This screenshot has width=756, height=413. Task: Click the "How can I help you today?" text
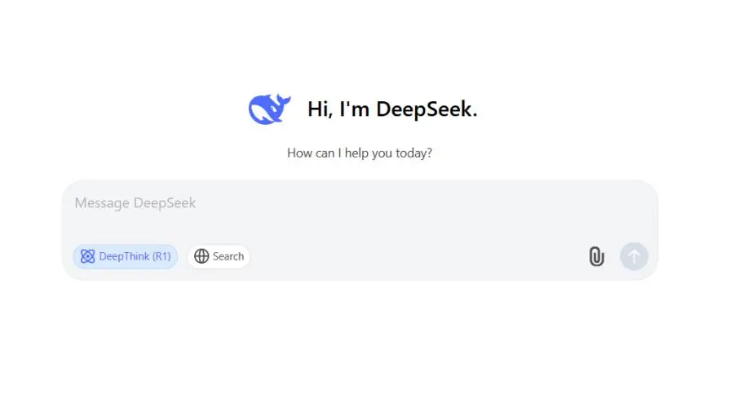[x=359, y=153]
